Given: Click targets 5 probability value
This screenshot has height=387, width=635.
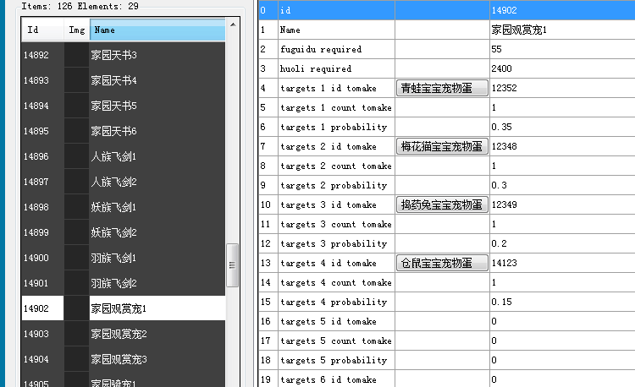Looking at the screenshot, I should pos(562,360).
